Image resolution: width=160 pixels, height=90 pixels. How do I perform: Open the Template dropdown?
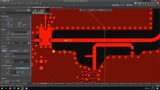coord(29,37)
